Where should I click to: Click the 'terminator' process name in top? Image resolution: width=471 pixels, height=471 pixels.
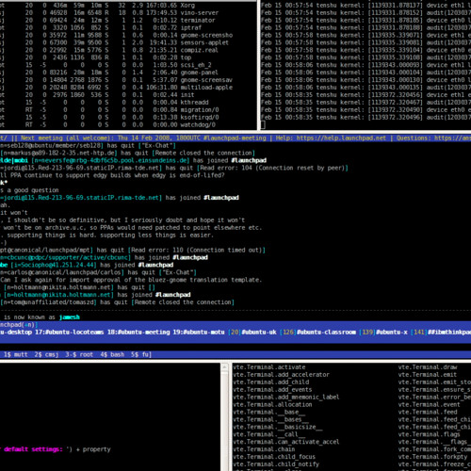pyautogui.click(x=198, y=21)
